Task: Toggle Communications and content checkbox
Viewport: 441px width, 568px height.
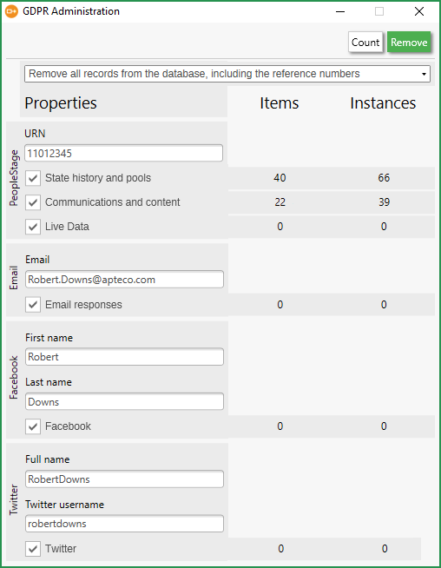Action: [x=33, y=202]
